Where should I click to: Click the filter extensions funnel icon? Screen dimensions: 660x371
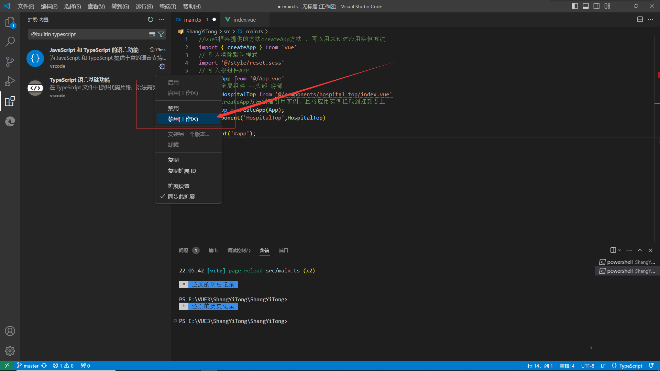pos(161,34)
